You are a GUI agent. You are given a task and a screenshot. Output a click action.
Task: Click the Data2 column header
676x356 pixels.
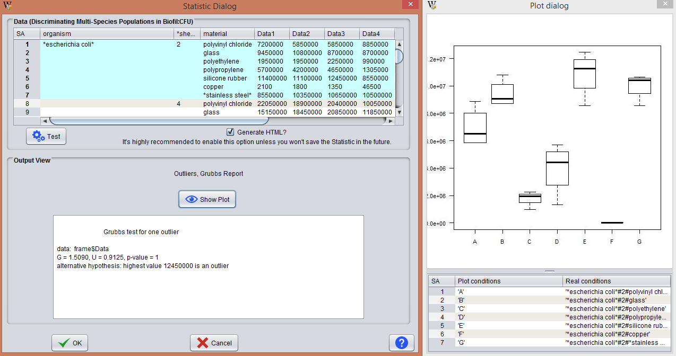[x=307, y=34]
